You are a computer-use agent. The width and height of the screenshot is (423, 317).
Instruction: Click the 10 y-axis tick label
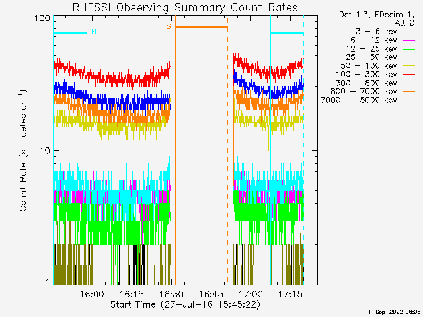[45, 151]
